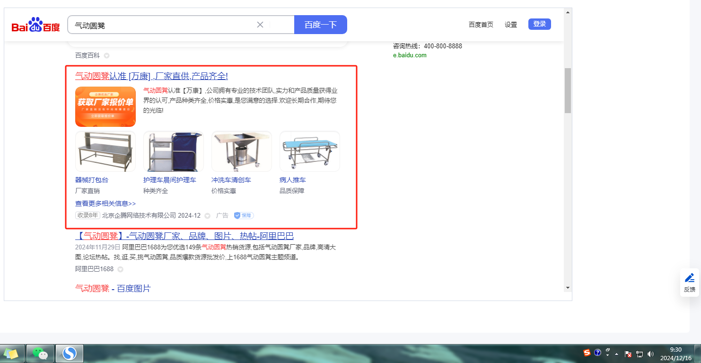Click 查看更多相关信息>> link
Viewport: 701px width, 363px height.
tap(105, 204)
